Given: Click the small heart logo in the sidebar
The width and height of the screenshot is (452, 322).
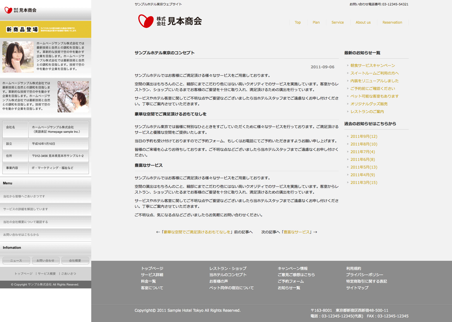Looking at the screenshot, I should tap(8, 10).
